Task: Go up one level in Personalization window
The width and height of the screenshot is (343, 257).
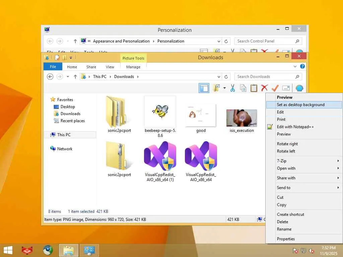Action: pyautogui.click(x=75, y=41)
